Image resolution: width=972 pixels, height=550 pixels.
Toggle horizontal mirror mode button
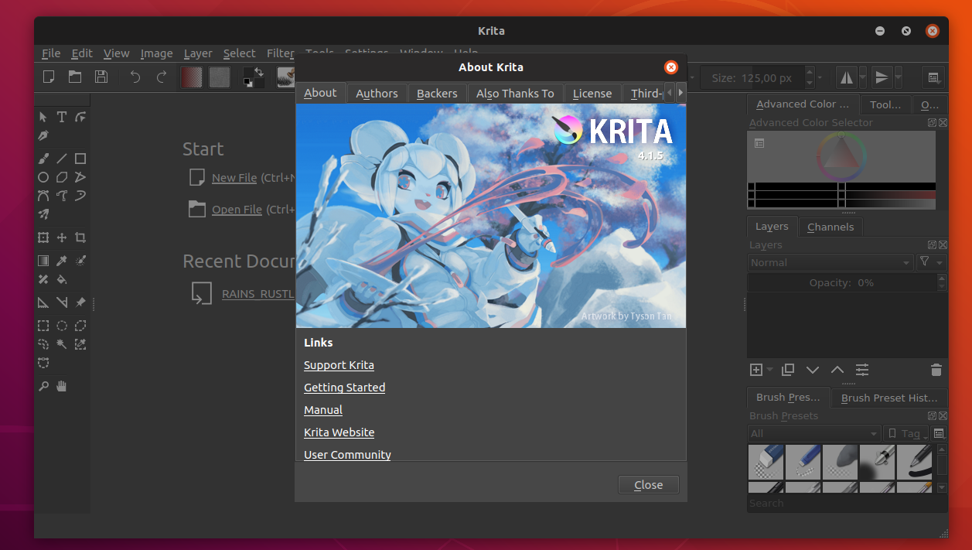(847, 77)
